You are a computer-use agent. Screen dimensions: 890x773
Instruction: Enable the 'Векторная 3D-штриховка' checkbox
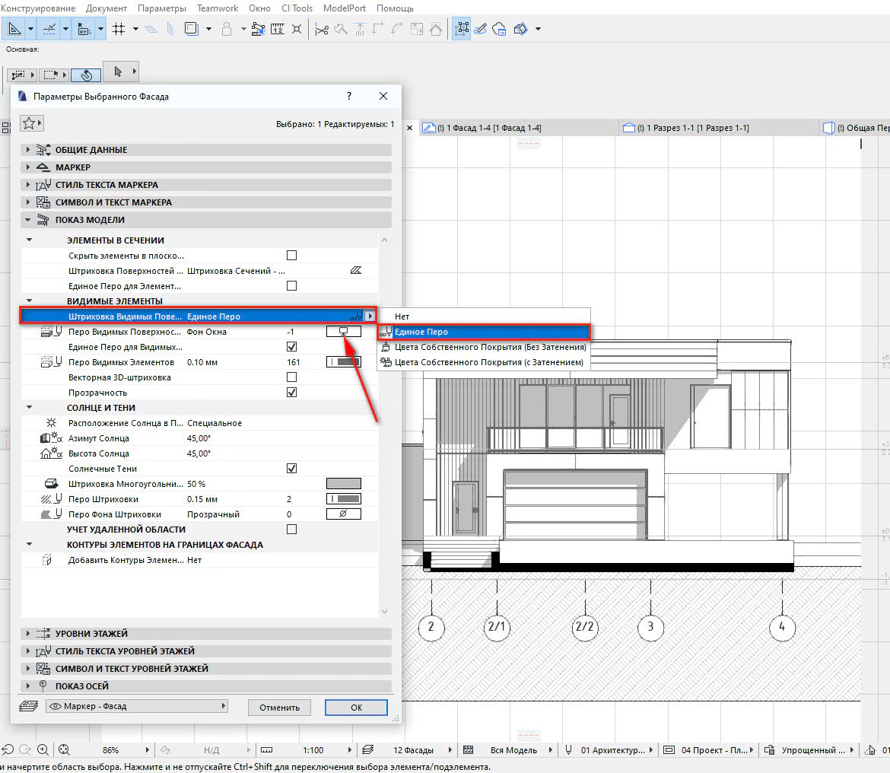coord(291,377)
